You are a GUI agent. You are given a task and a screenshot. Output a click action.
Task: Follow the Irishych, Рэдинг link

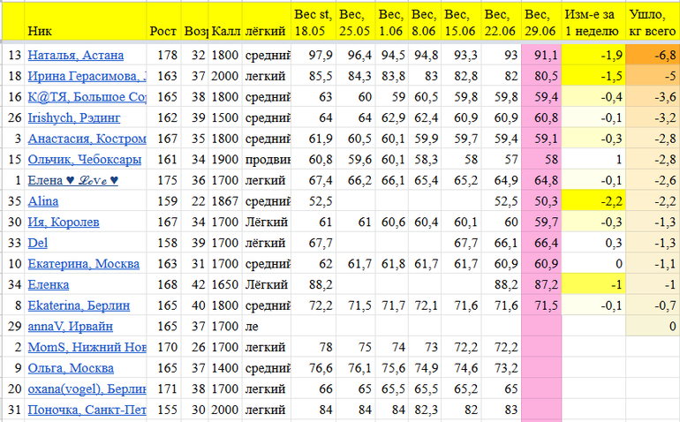click(74, 117)
